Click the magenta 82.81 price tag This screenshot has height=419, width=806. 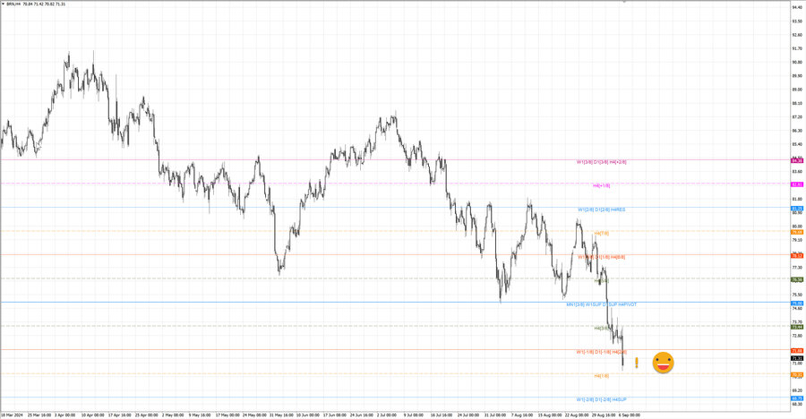[797, 184]
